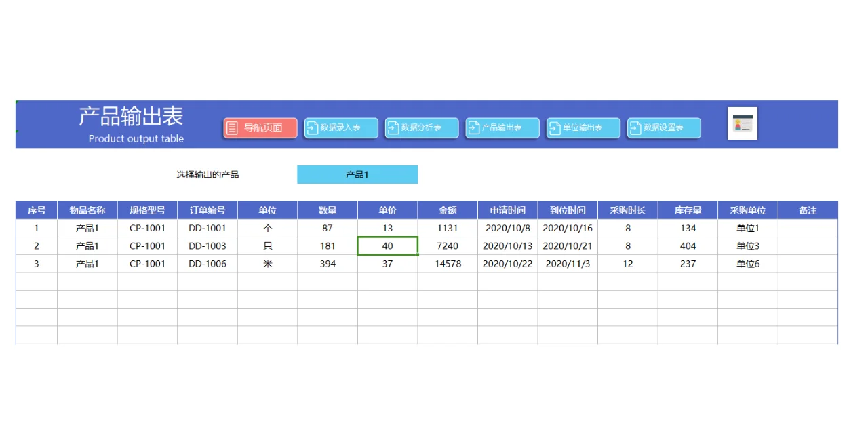868x434 pixels.
Task: Select application date 2020/10/22
Action: click(x=508, y=264)
